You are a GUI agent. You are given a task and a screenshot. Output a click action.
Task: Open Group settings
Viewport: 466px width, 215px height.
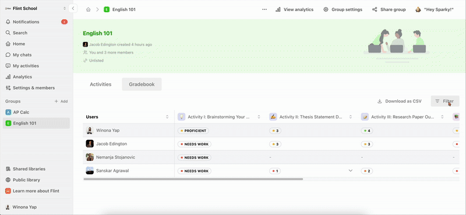click(x=343, y=9)
